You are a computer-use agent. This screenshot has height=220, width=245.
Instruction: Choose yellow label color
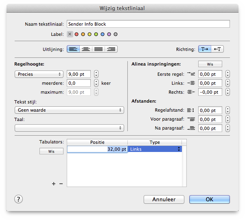90,34
